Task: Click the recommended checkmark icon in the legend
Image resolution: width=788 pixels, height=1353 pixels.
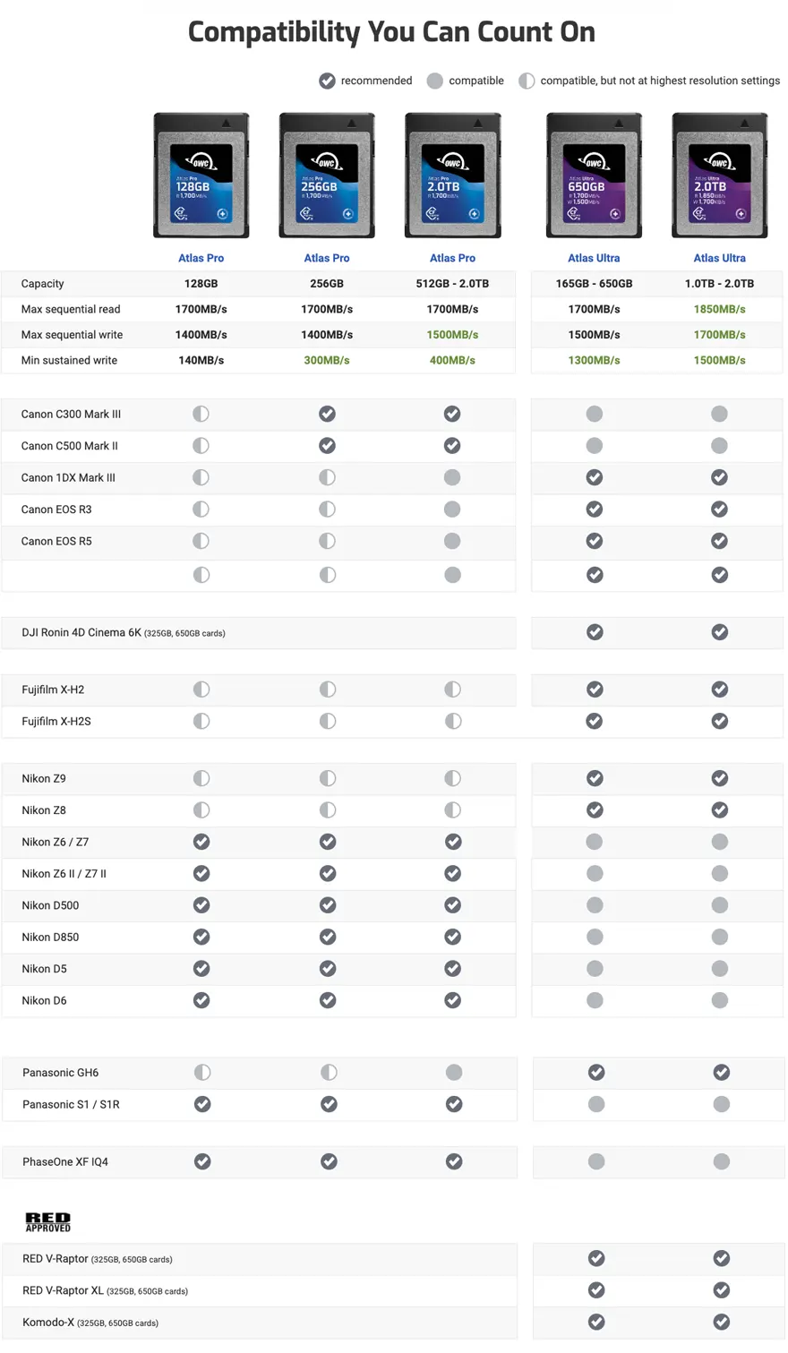Action: coord(327,81)
